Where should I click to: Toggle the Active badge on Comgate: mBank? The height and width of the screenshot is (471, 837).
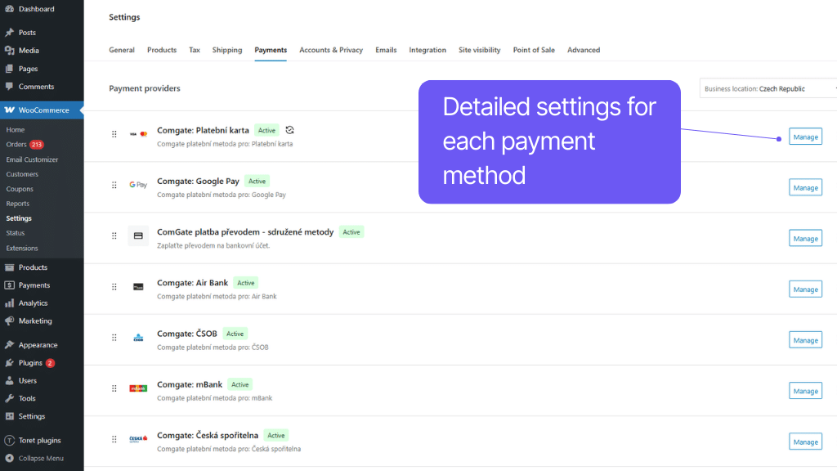(x=239, y=384)
